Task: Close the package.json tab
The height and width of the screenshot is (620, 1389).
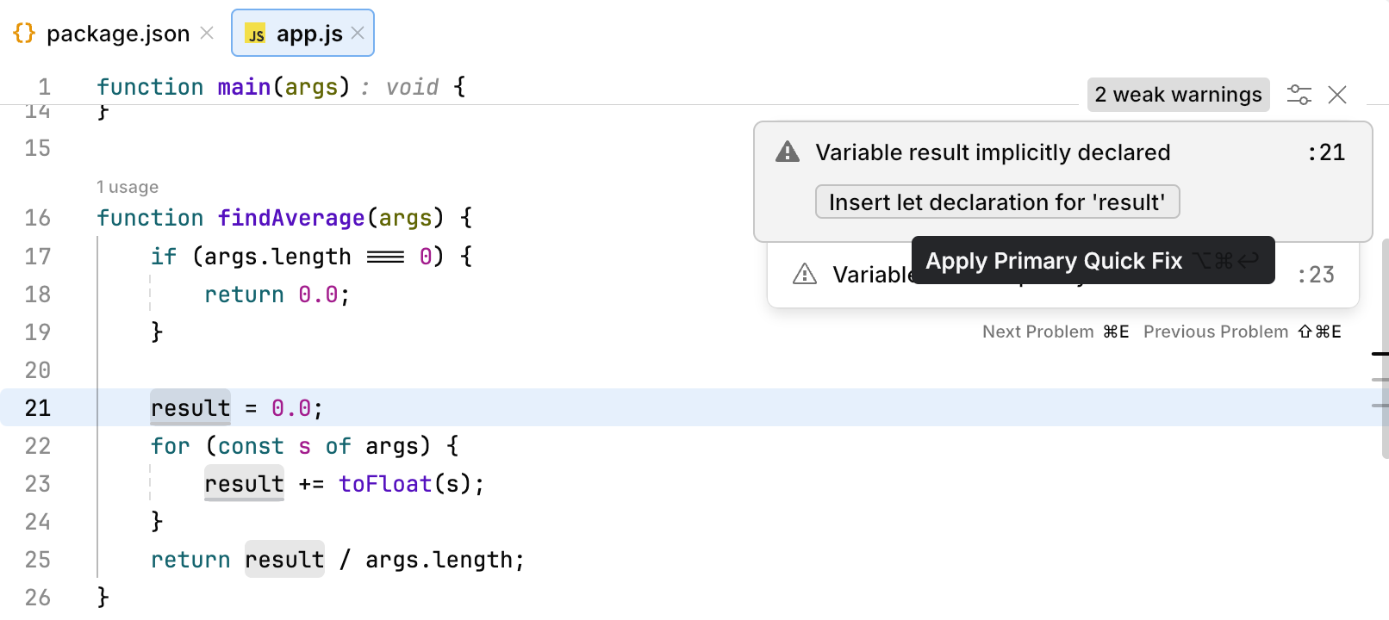Action: point(207,33)
